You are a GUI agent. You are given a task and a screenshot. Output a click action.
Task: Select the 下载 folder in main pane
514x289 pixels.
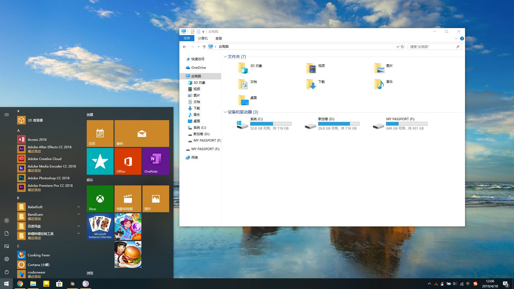pyautogui.click(x=316, y=84)
